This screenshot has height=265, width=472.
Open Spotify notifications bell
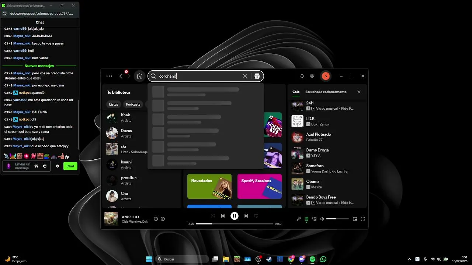pos(302,76)
